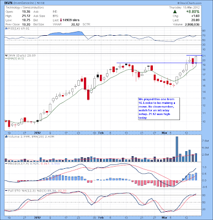Click the green up-triangle change icon

tap(175, 12)
